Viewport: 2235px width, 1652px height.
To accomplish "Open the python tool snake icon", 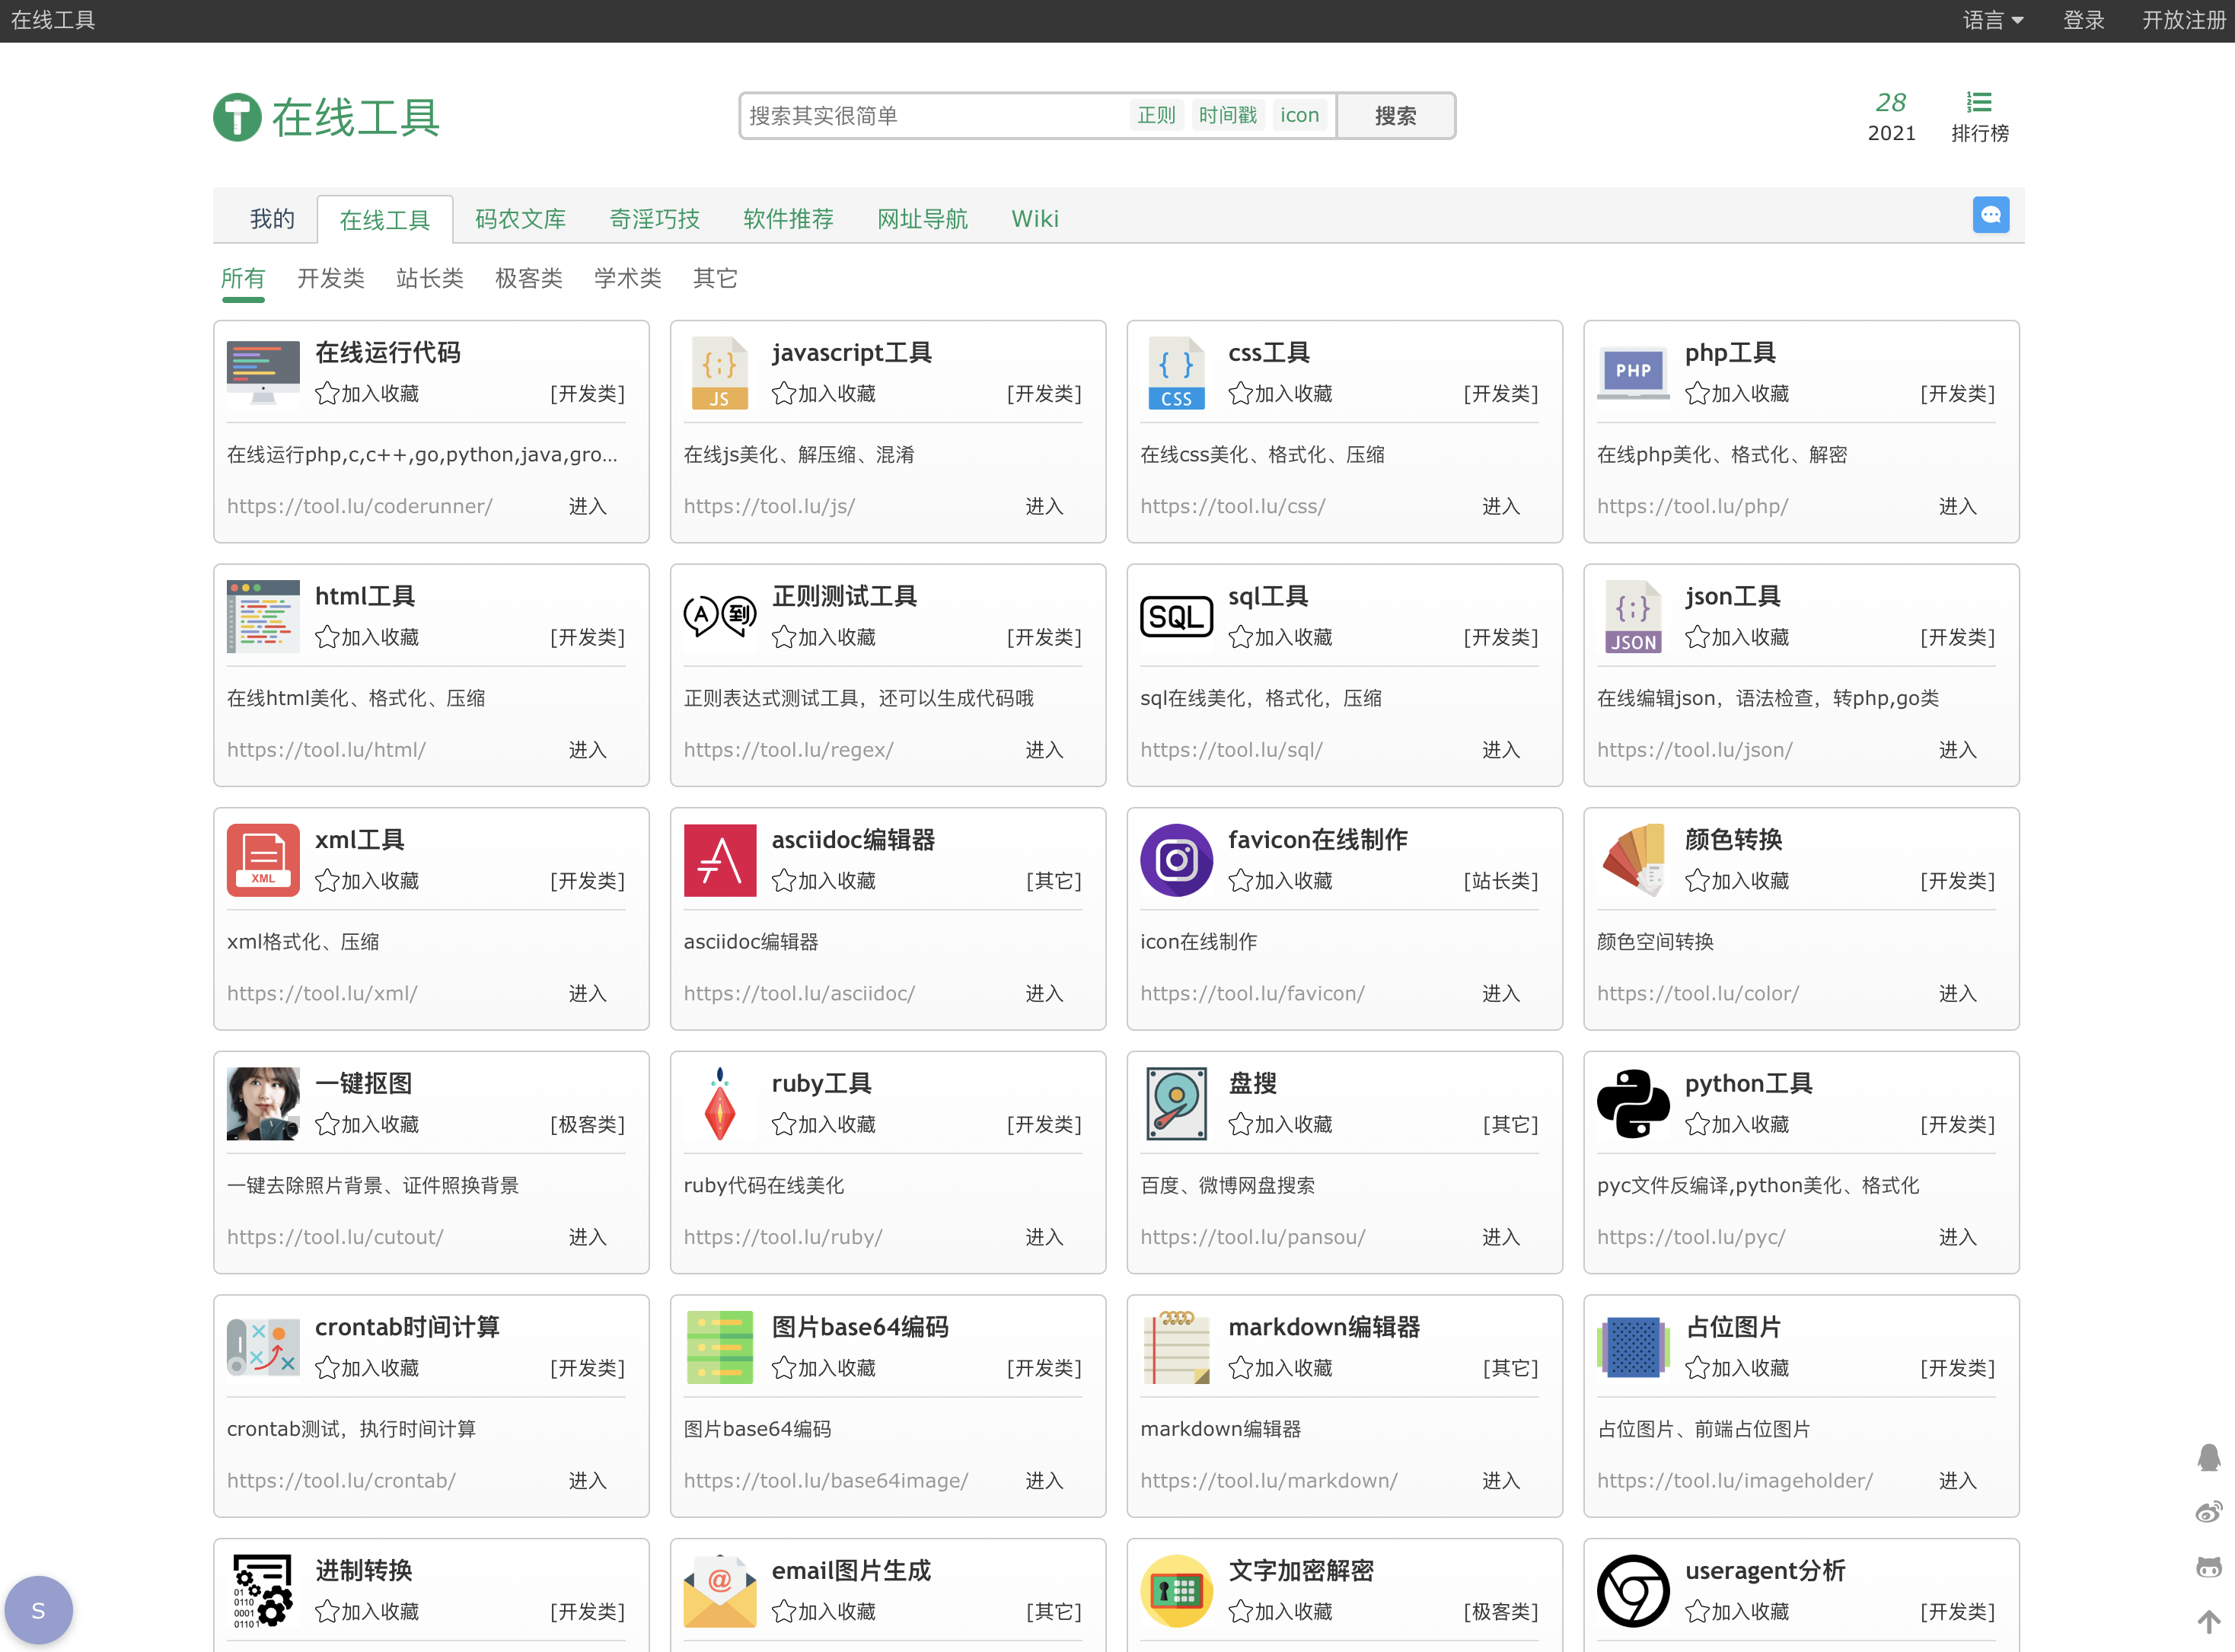I will 1632,1104.
